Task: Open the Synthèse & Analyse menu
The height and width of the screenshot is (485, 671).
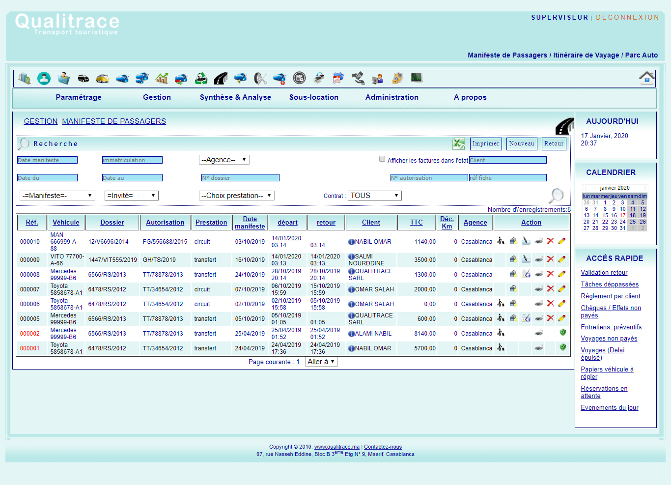Action: coord(235,97)
